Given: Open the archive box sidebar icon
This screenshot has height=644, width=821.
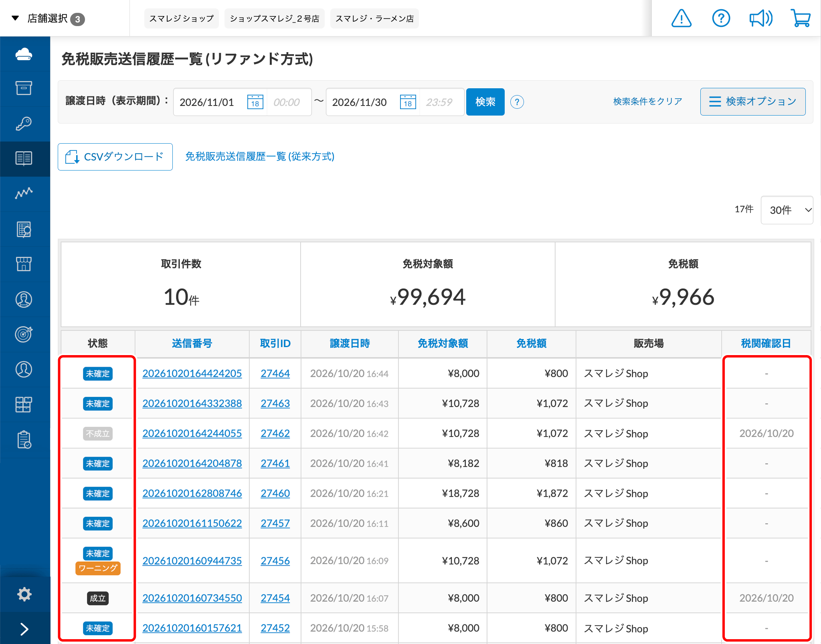Looking at the screenshot, I should pyautogui.click(x=24, y=88).
